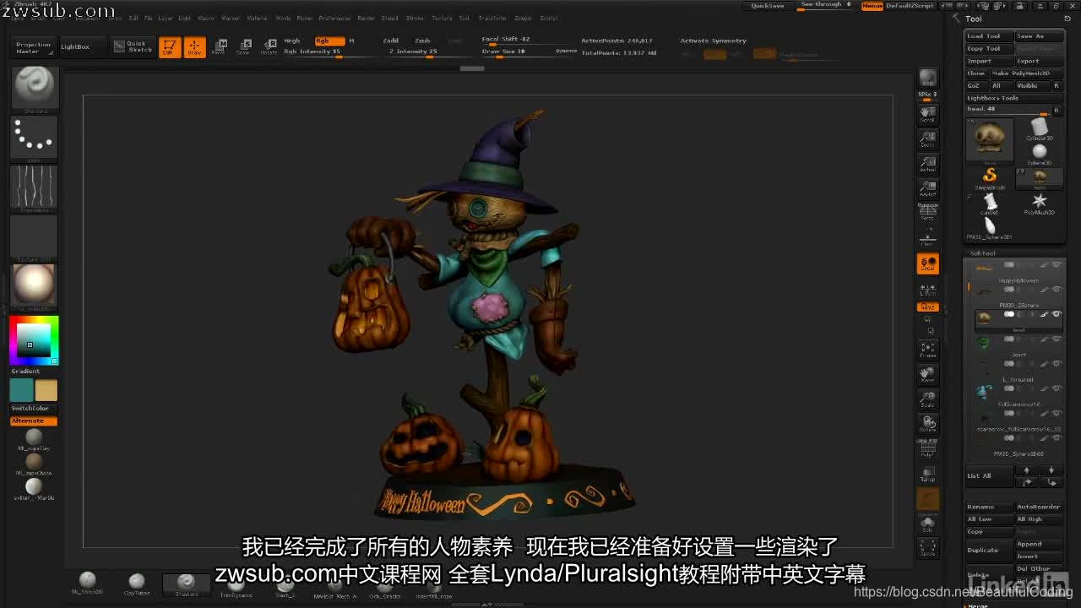The width and height of the screenshot is (1081, 608).
Task: Open the Stroke menu
Action: (415, 18)
